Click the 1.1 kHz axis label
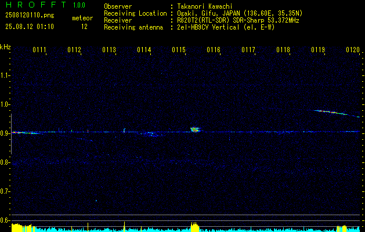The width and height of the screenshot is (365, 232). coord(5,75)
